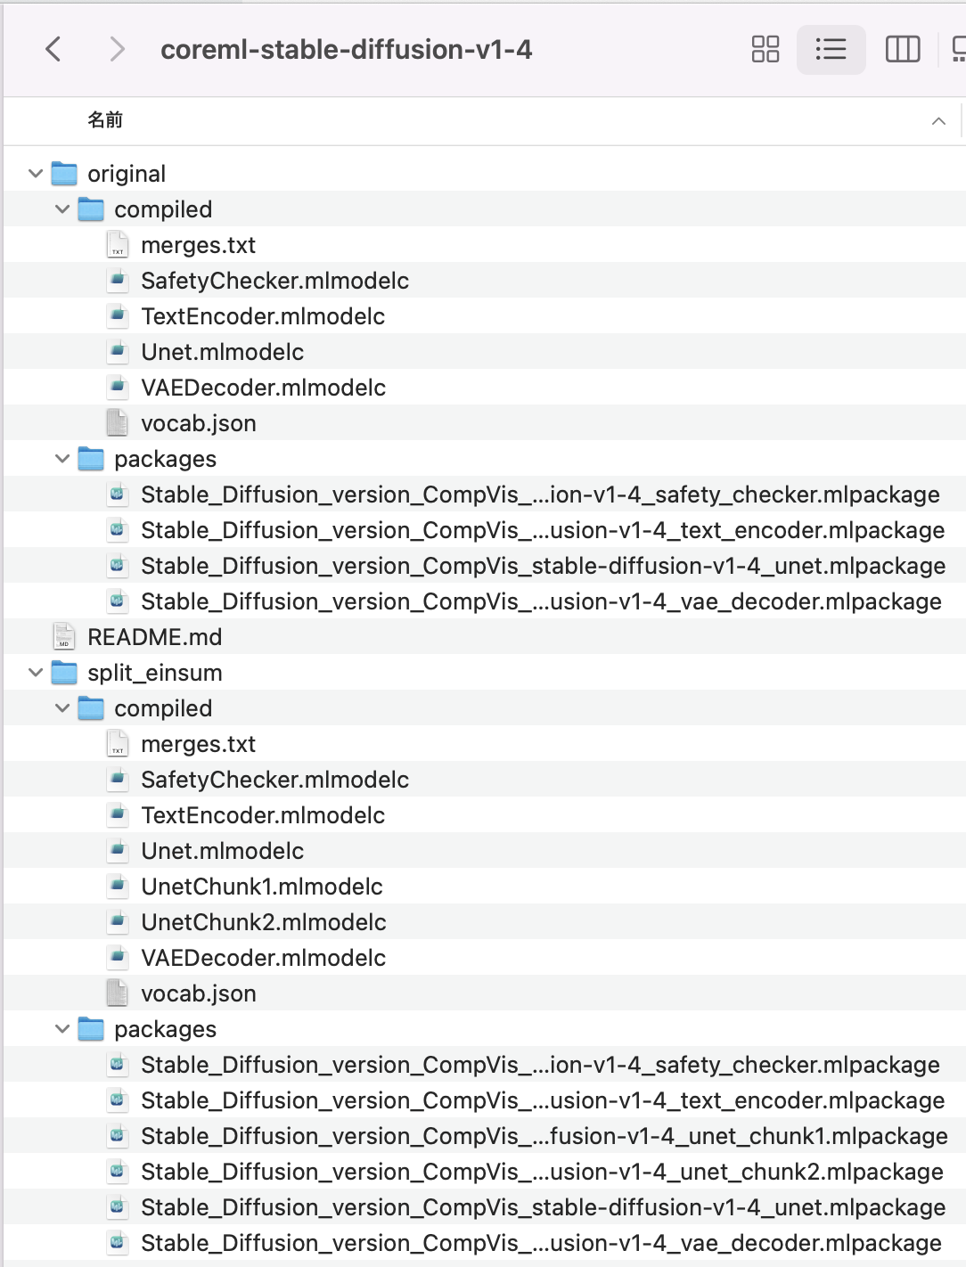
Task: Select the UnetChunk1.mlmodelc file name
Action: [x=262, y=887]
